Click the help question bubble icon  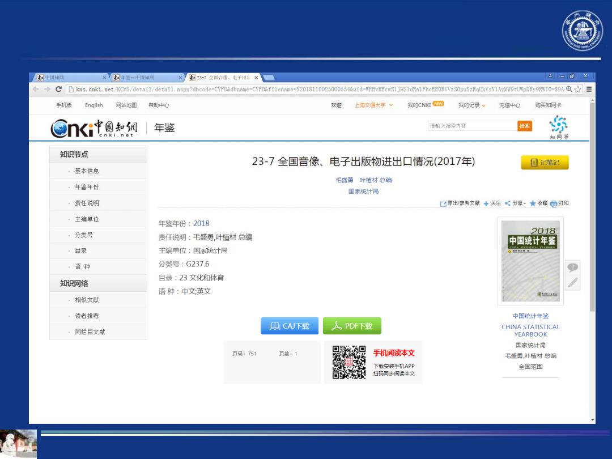click(572, 267)
